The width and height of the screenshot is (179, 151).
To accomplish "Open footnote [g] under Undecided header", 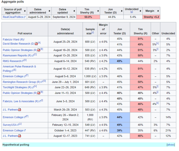I will pyautogui.click(x=132, y=12).
